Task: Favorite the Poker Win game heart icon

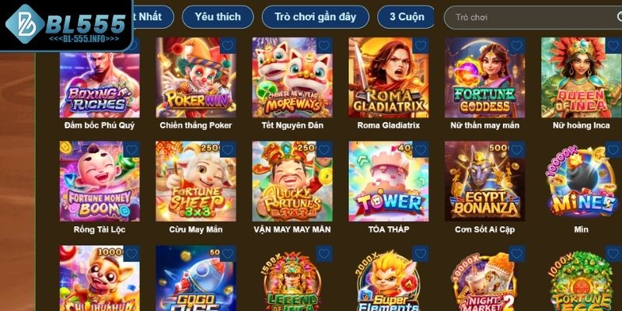Action: [228, 46]
